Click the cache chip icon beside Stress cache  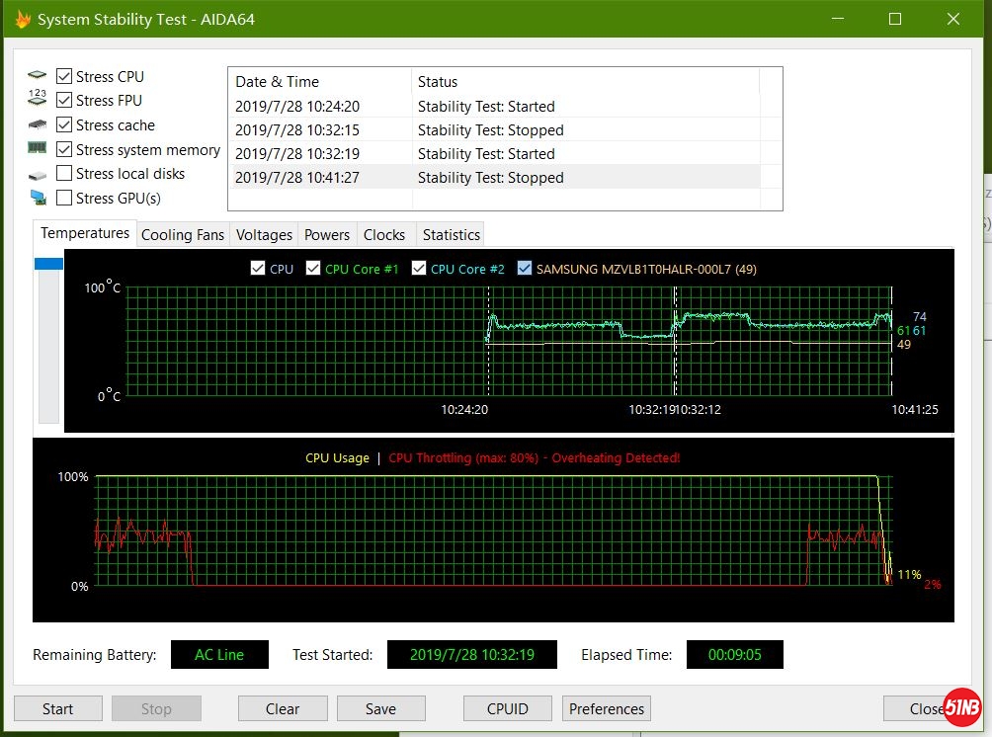tap(38, 124)
